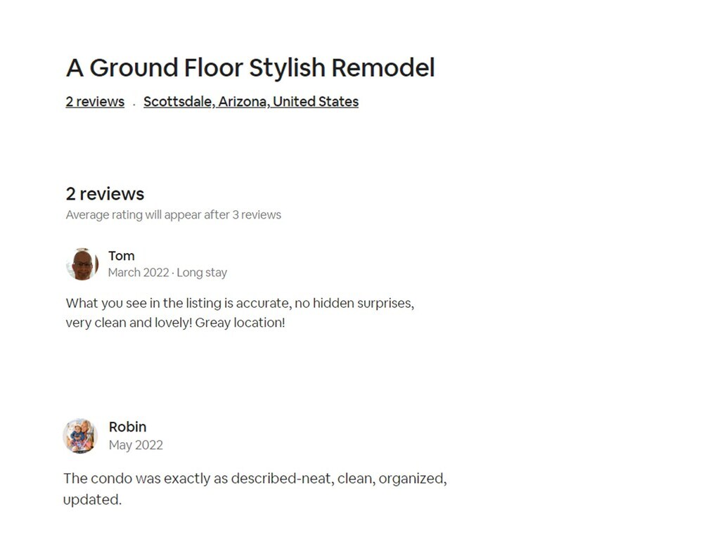Open the Scottsdale, Arizona, United States link
Image resolution: width=720 pixels, height=556 pixels.
(251, 101)
